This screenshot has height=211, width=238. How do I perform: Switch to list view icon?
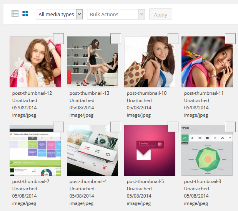pyautogui.click(x=15, y=14)
